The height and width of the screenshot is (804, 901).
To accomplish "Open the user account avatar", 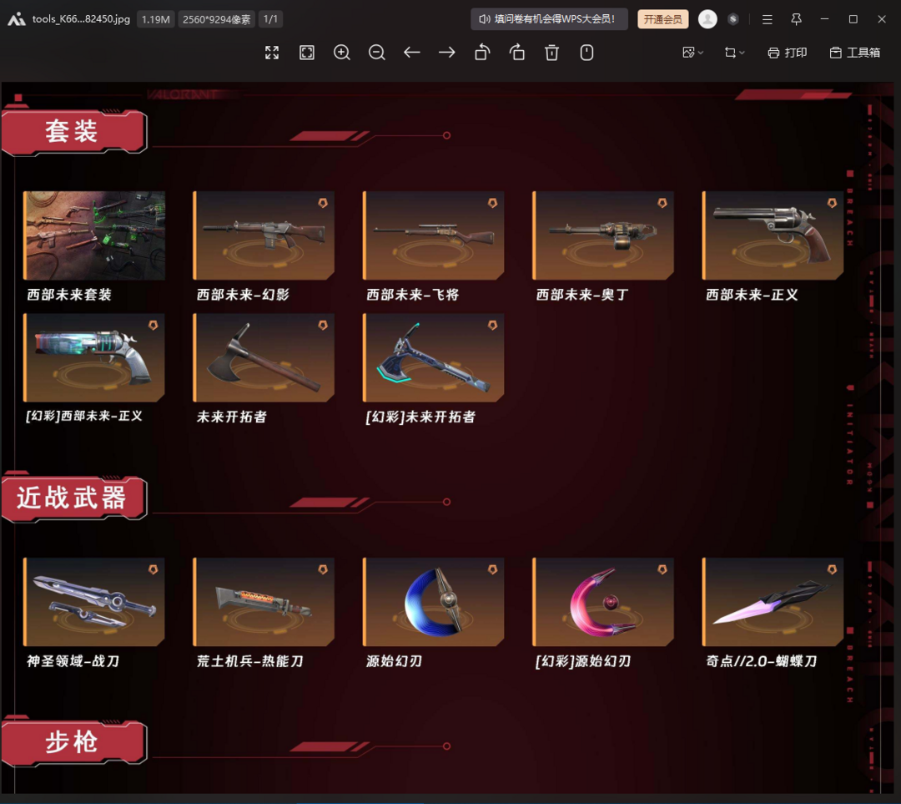I will [707, 19].
